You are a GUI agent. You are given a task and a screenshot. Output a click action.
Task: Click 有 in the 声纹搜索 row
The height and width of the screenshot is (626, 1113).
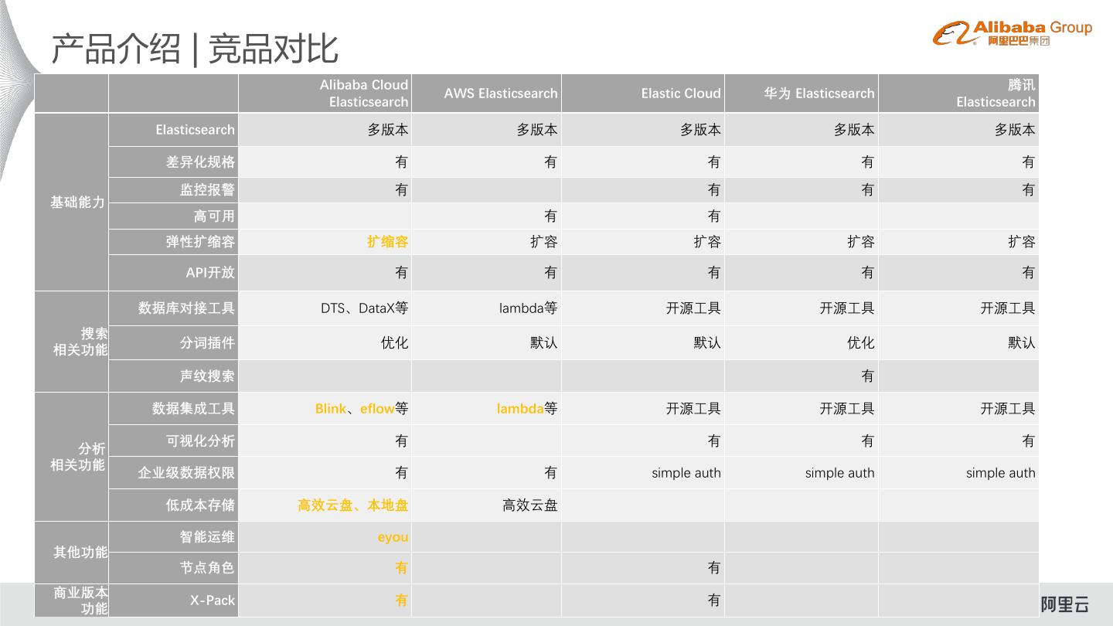[867, 376]
